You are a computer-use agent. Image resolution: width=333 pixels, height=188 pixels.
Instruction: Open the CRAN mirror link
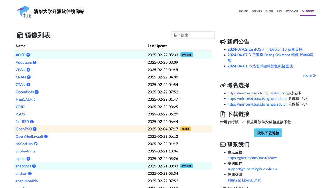click(21, 77)
